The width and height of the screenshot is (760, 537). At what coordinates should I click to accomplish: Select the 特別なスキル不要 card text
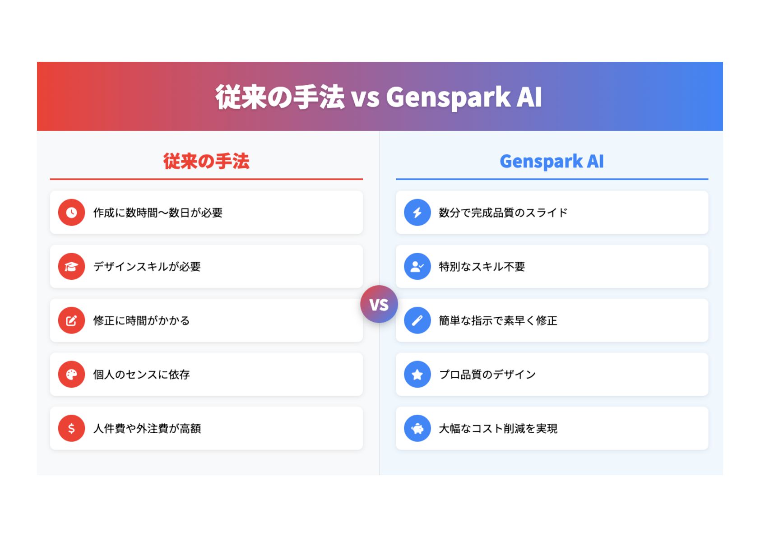click(x=482, y=267)
